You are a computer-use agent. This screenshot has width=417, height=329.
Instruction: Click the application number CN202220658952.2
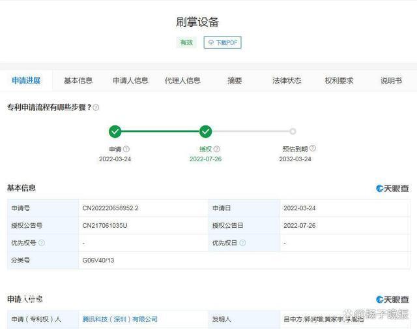coord(110,208)
